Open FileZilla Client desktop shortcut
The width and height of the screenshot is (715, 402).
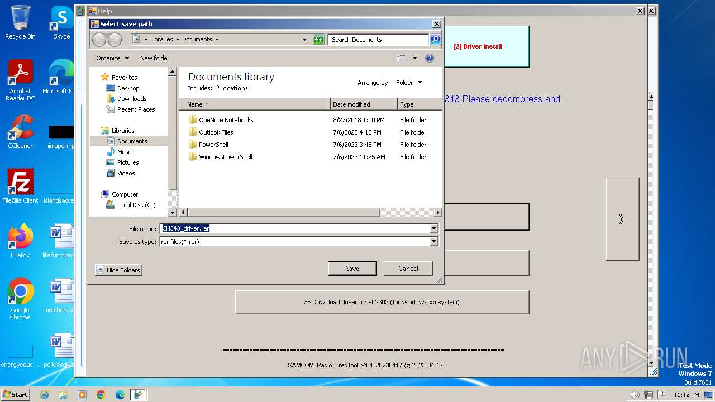tap(20, 186)
